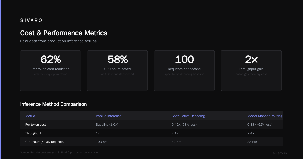Open the 58% GPU hours saved card
This screenshot has width=303, height=159.
117,71
